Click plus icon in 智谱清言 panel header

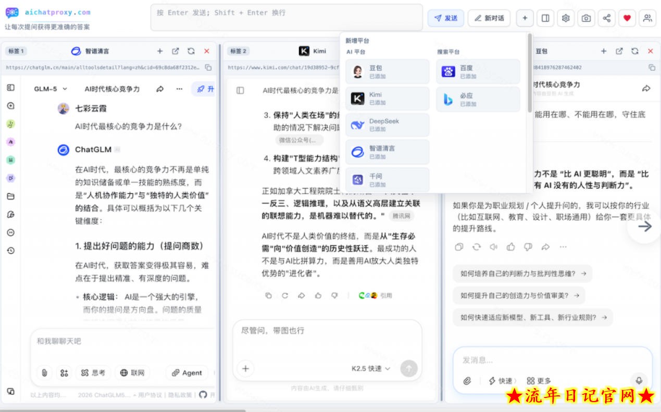pos(160,51)
